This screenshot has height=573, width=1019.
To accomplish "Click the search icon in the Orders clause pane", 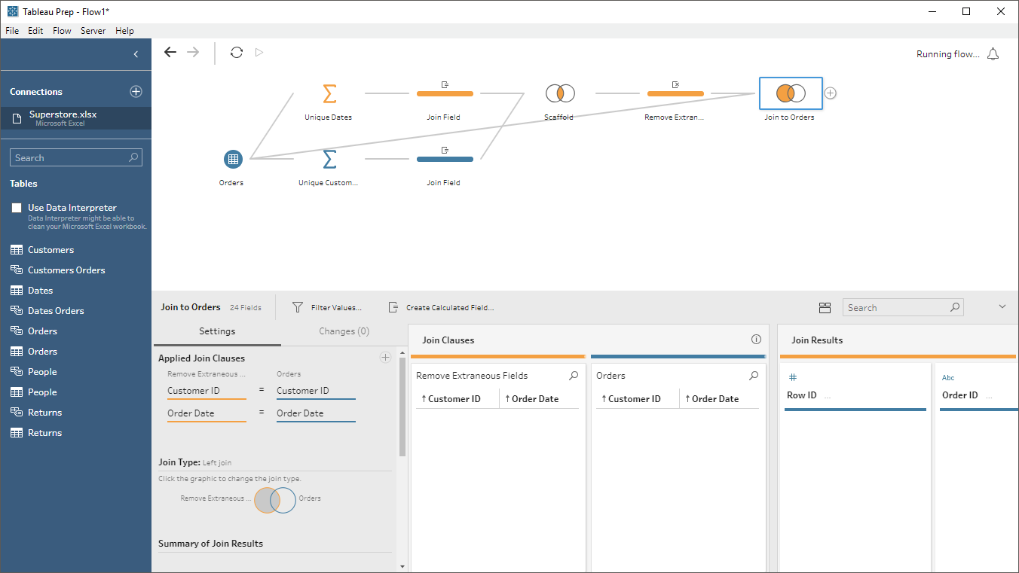I will pyautogui.click(x=754, y=376).
